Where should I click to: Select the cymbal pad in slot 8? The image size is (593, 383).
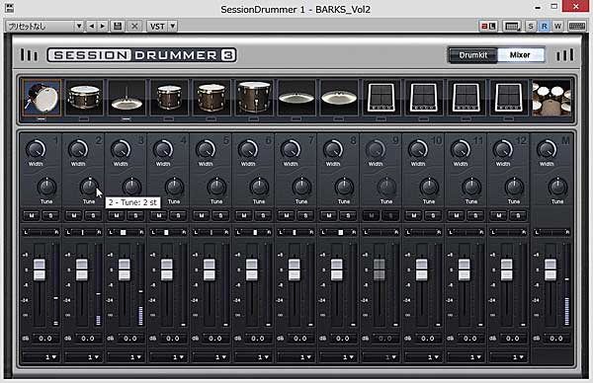[339, 98]
